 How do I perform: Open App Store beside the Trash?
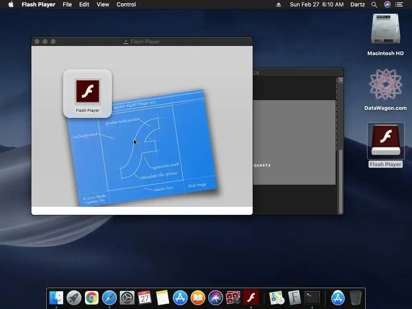click(x=338, y=298)
